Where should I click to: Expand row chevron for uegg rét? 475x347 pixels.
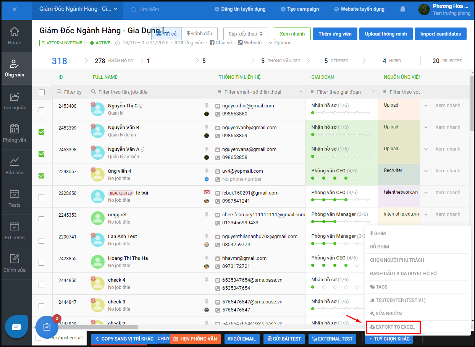(426, 214)
